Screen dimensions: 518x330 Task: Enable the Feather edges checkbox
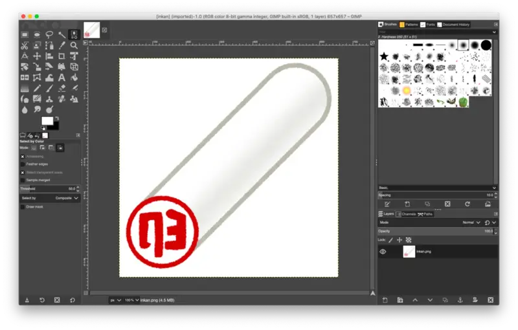pos(23,164)
